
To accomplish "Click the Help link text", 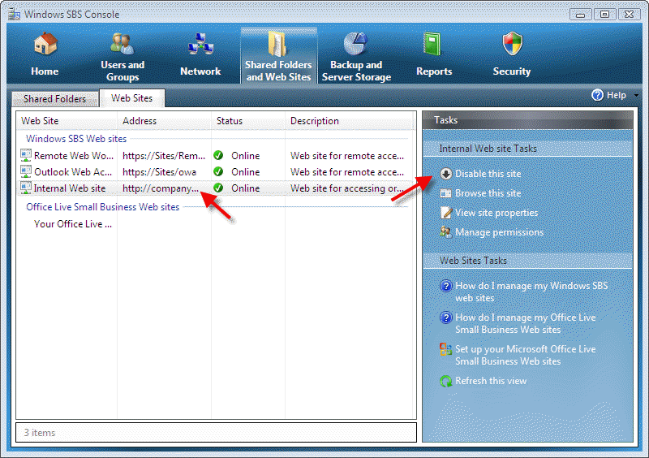I will click(x=617, y=95).
